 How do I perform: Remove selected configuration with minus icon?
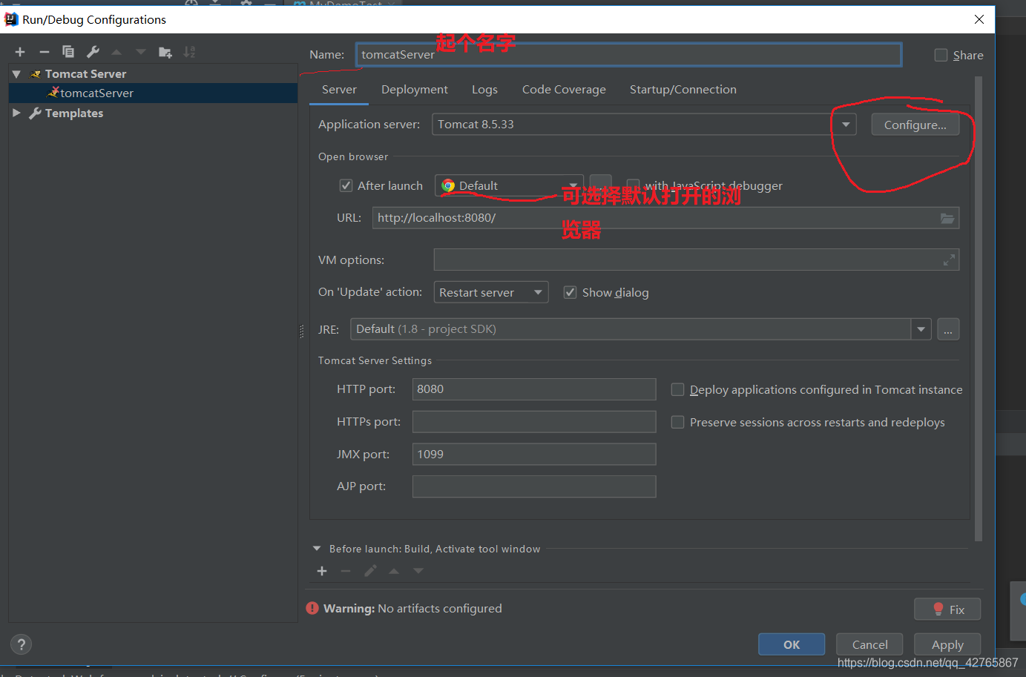(x=45, y=52)
